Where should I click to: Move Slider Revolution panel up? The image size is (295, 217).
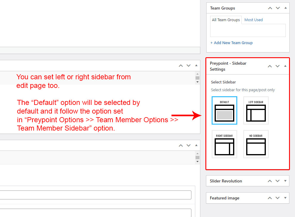tap(270, 181)
